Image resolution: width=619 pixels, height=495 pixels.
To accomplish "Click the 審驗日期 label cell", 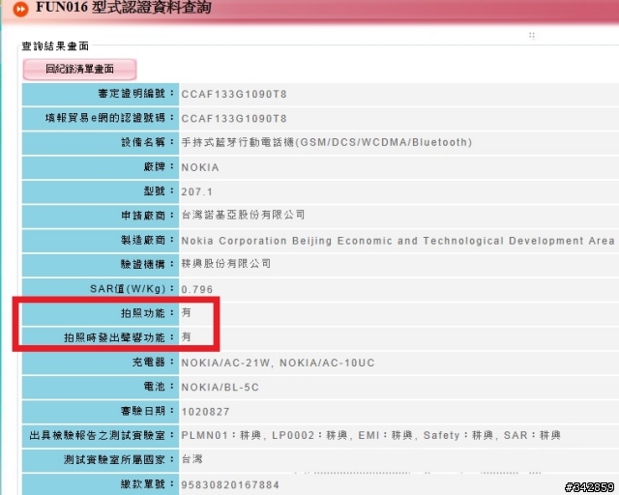I will coord(101,412).
